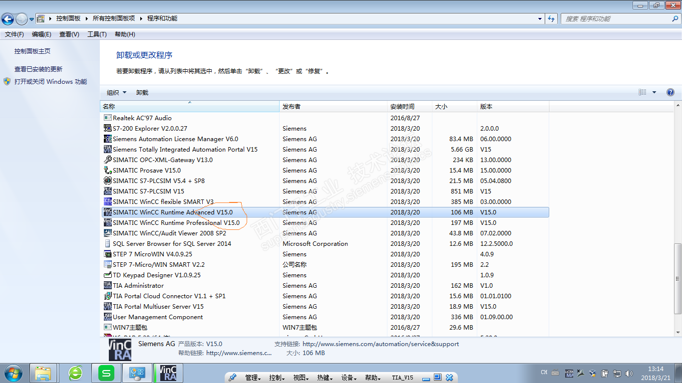Viewport: 682px width, 383px height.
Task: Expand the 设备 dropdown on the VM toolbar
Action: [x=349, y=378]
